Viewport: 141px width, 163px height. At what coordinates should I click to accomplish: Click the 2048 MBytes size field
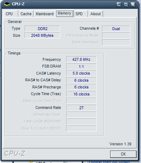click(42, 35)
